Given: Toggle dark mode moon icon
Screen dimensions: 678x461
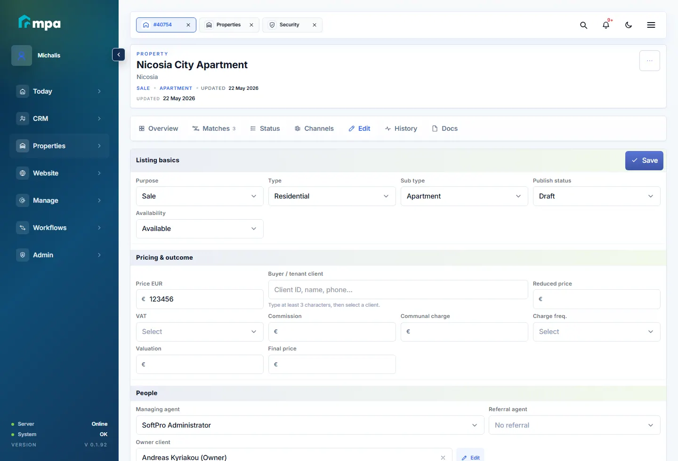Looking at the screenshot, I should (629, 25).
